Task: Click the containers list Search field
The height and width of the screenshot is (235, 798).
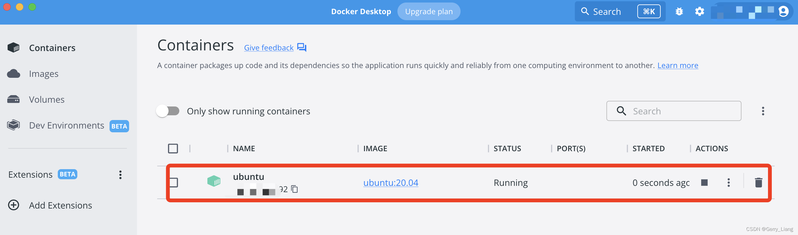Action: click(x=674, y=111)
